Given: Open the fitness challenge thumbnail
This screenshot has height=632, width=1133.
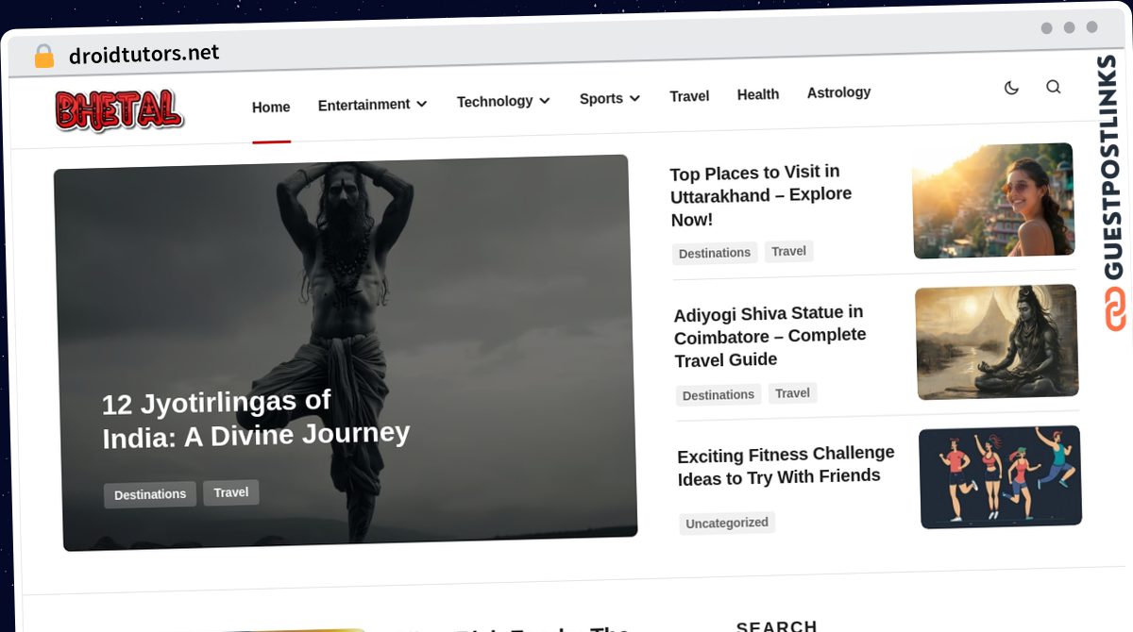Looking at the screenshot, I should click(x=1001, y=476).
